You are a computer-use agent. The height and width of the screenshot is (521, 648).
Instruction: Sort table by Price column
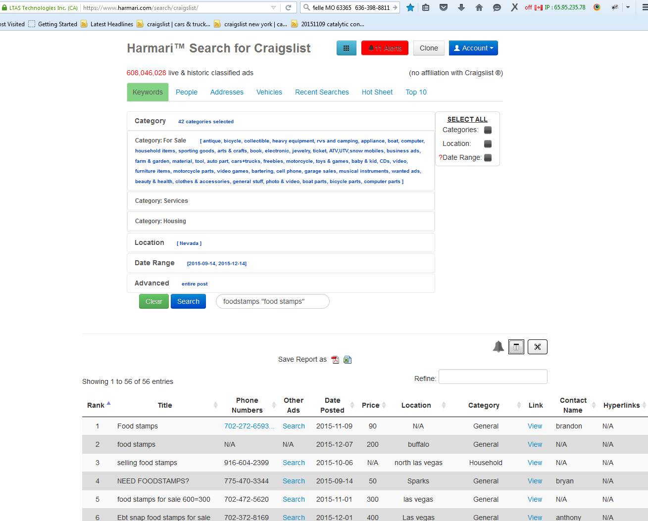[374, 405]
